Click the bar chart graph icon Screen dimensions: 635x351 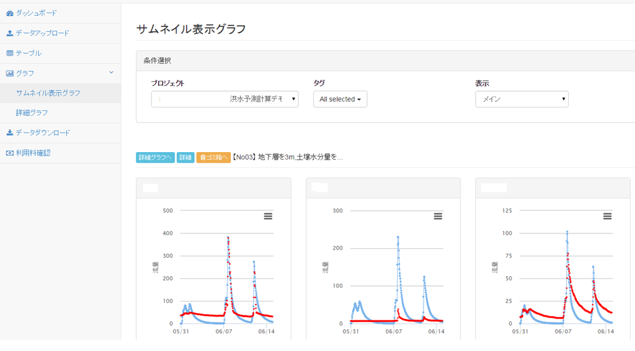click(x=9, y=73)
